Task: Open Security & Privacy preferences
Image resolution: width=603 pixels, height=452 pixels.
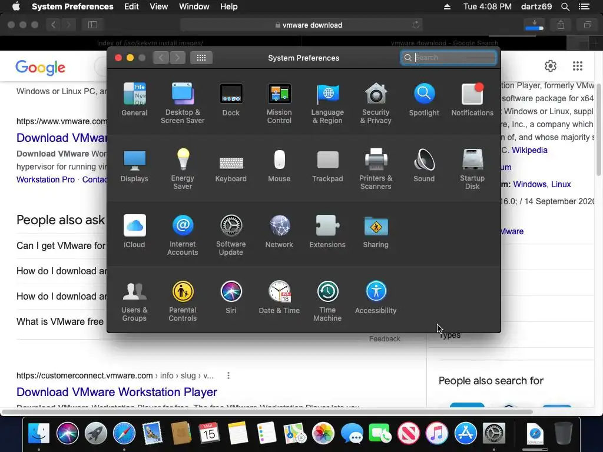Action: pos(376,103)
